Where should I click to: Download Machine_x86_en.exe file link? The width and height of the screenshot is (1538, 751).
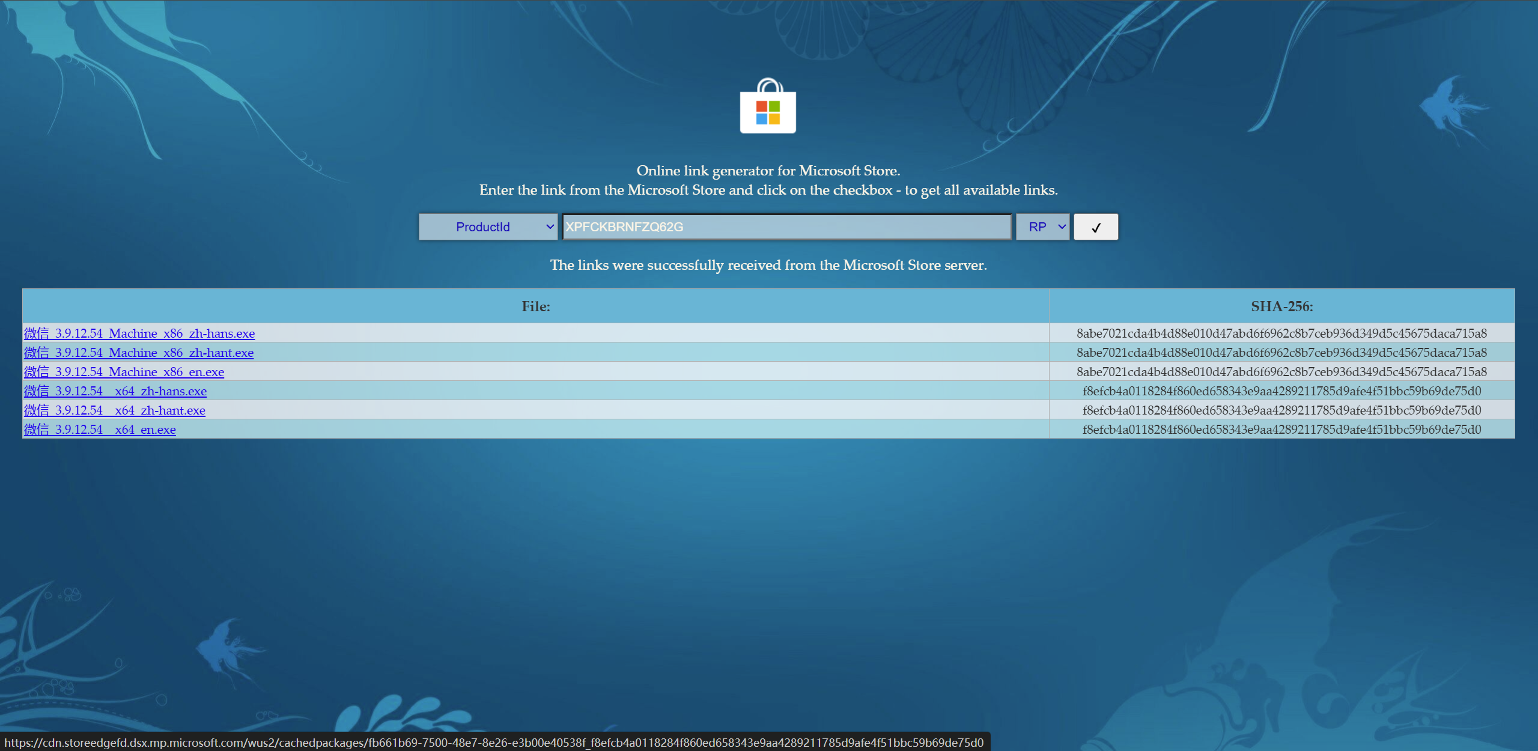point(124,372)
